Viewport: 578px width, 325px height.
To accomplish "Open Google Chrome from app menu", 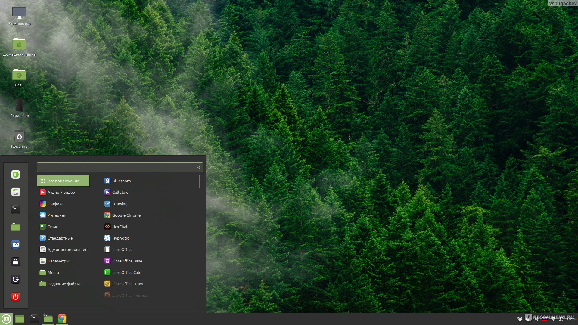I will point(126,215).
